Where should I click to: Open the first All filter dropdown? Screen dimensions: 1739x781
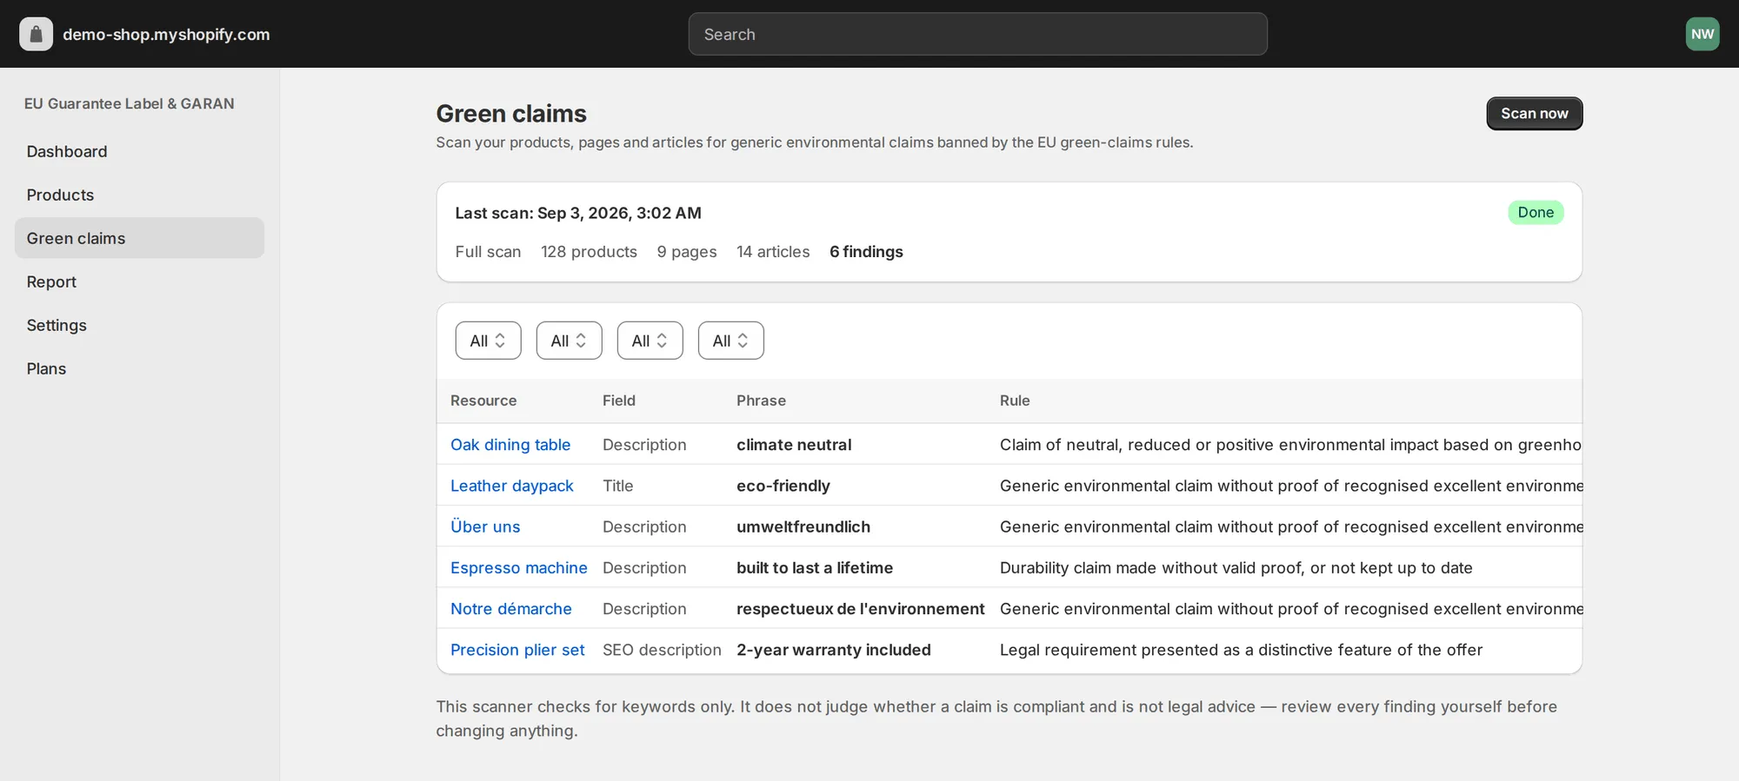[x=488, y=341]
